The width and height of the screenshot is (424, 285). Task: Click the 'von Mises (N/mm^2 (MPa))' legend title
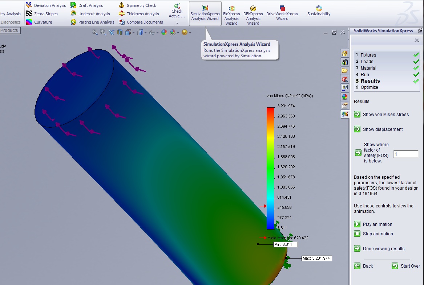pyautogui.click(x=290, y=96)
